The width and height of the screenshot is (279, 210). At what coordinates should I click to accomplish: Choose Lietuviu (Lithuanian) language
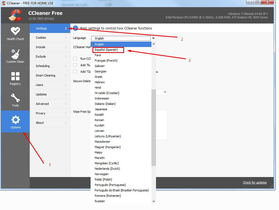(121, 136)
